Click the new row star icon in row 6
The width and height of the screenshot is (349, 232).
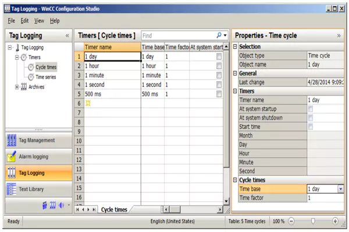[x=88, y=103]
